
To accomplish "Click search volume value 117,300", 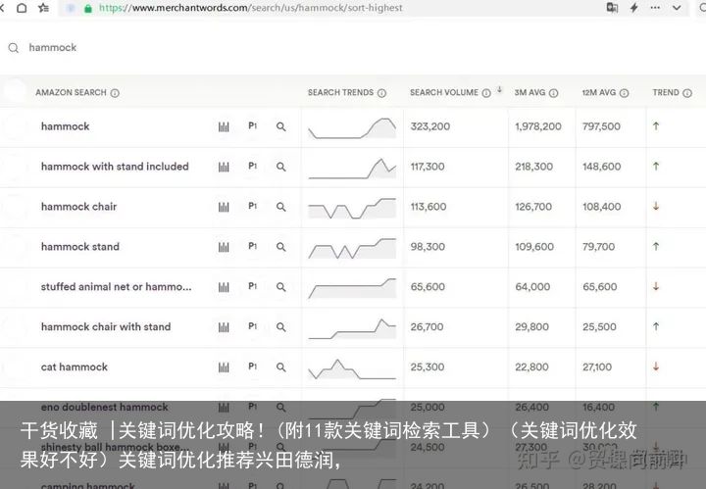I will click(428, 167).
